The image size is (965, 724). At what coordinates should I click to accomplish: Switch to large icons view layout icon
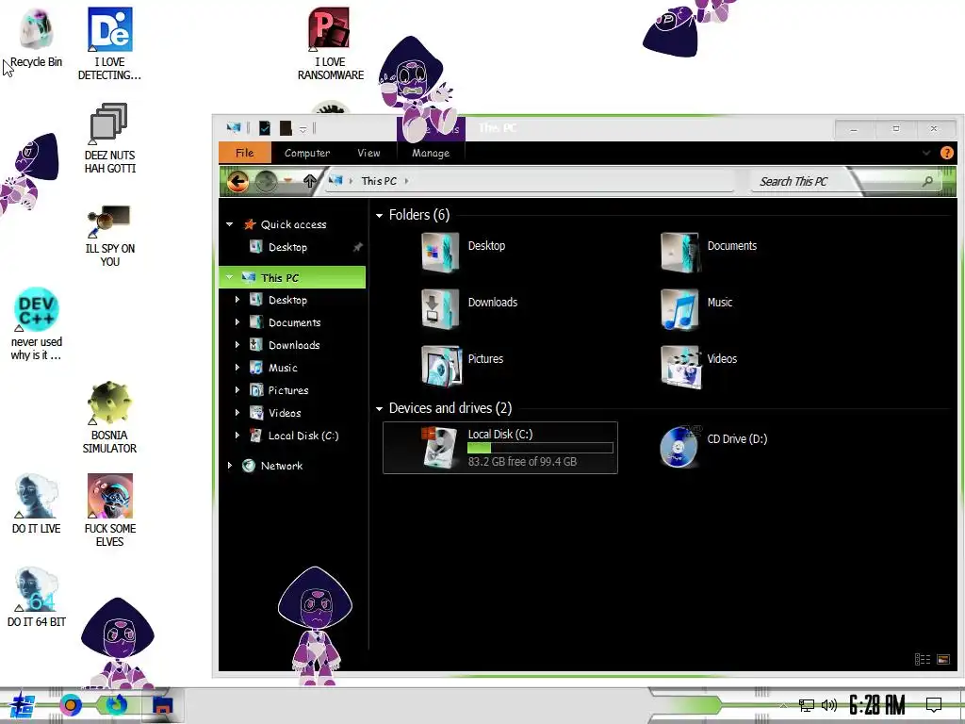[x=942, y=659]
